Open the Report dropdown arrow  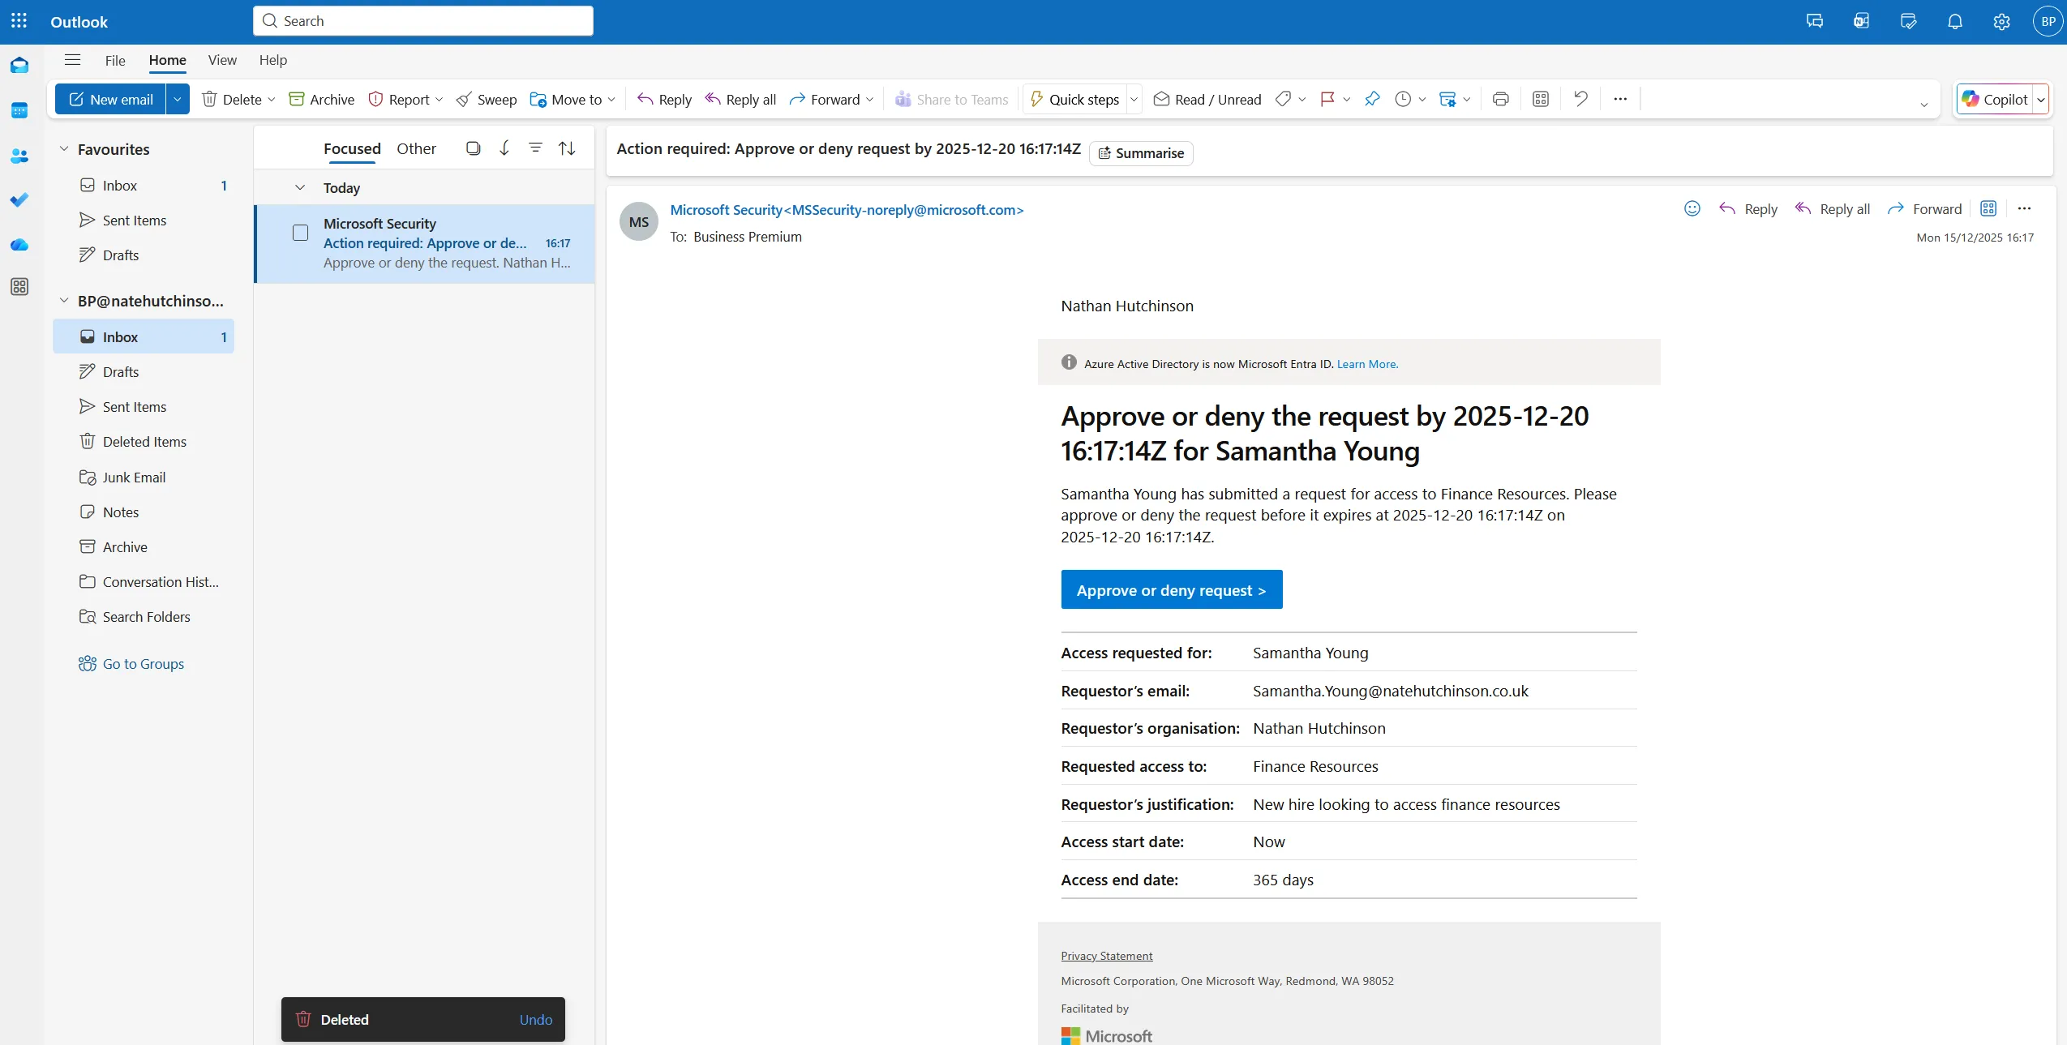click(x=440, y=99)
